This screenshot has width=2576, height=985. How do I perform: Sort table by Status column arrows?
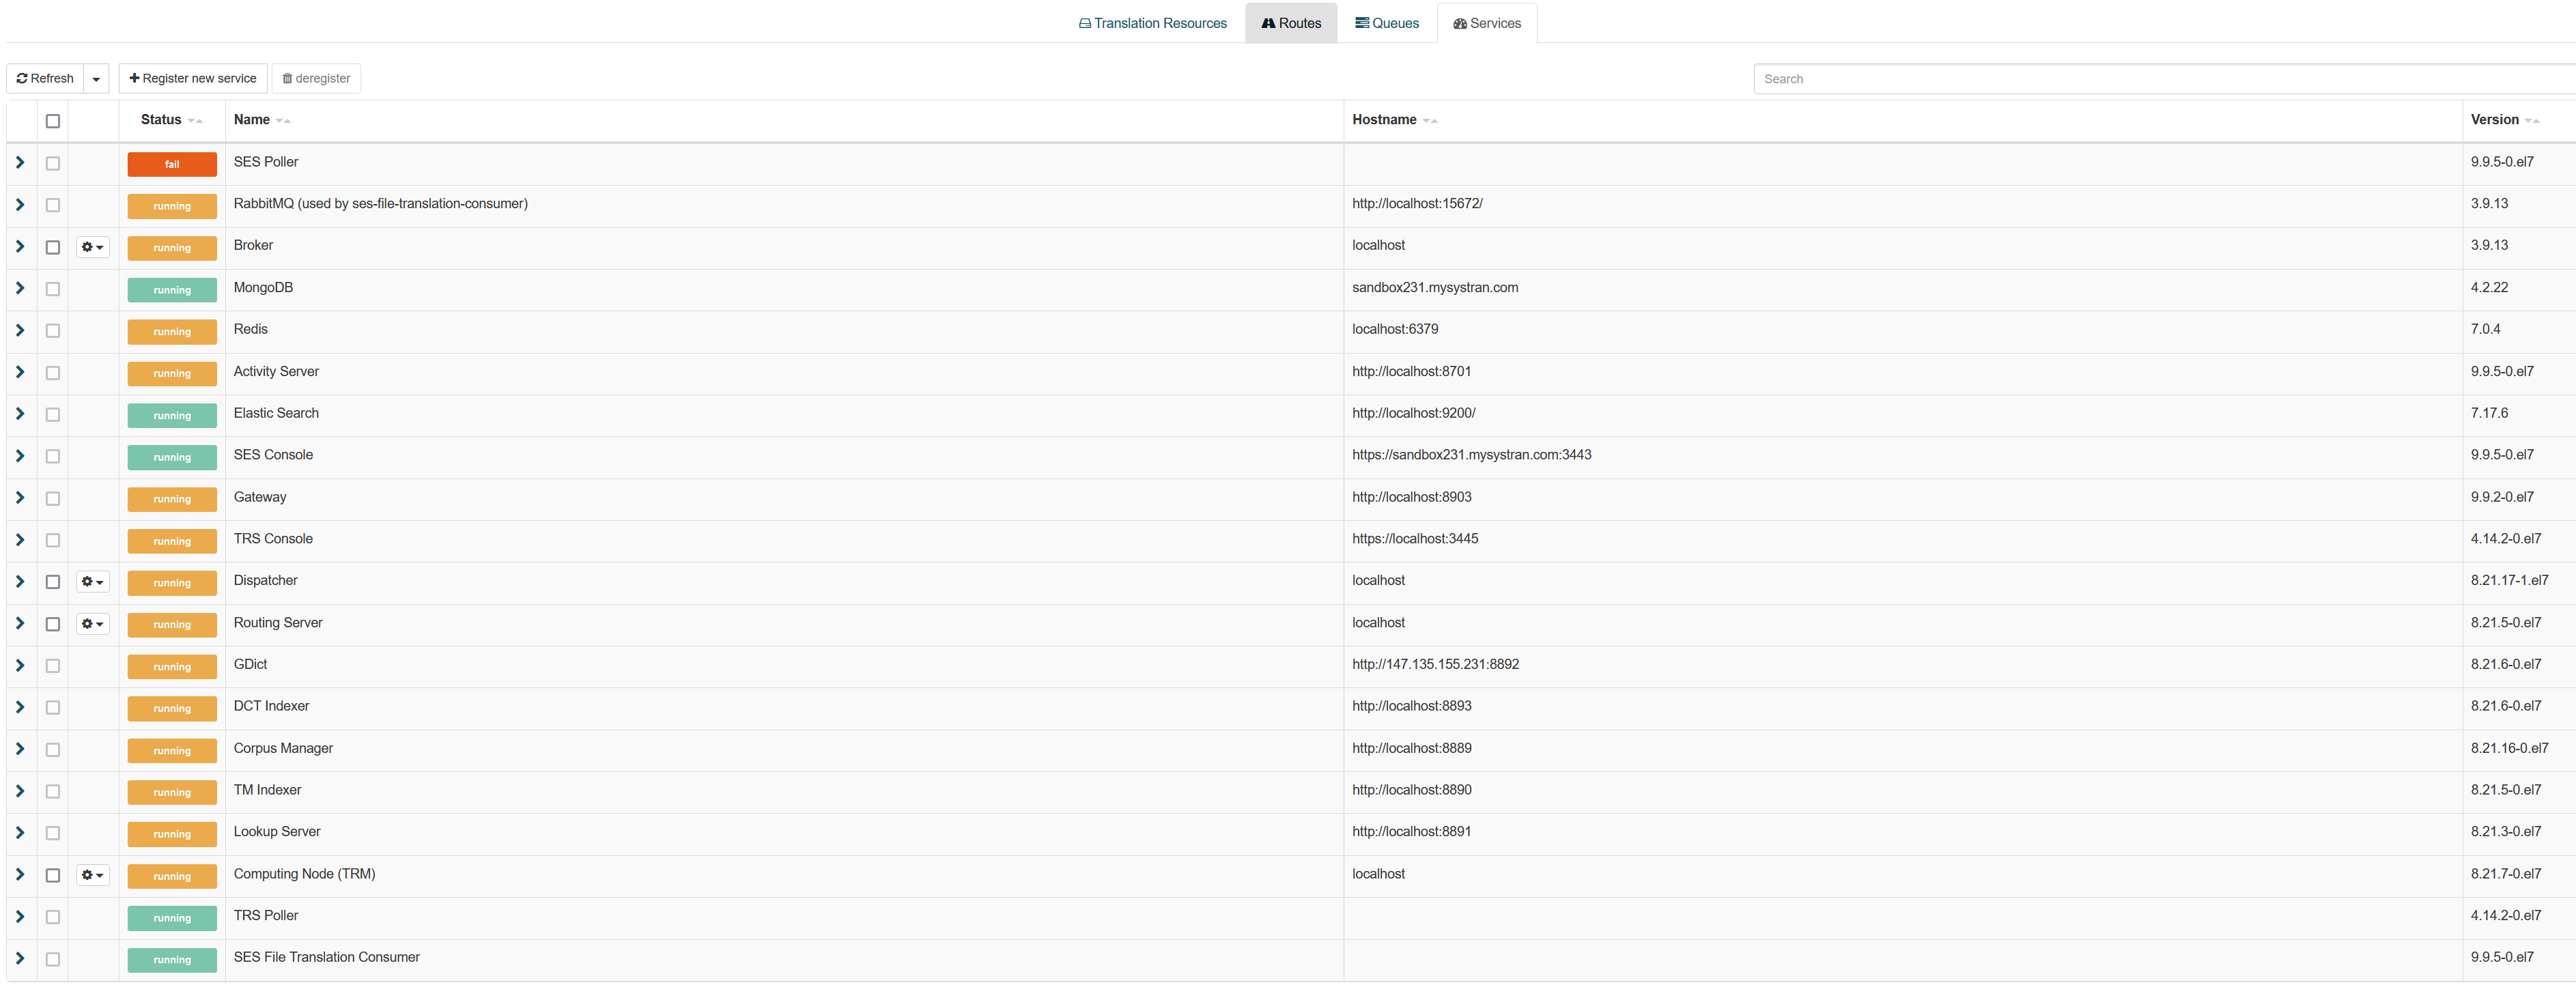click(x=195, y=121)
